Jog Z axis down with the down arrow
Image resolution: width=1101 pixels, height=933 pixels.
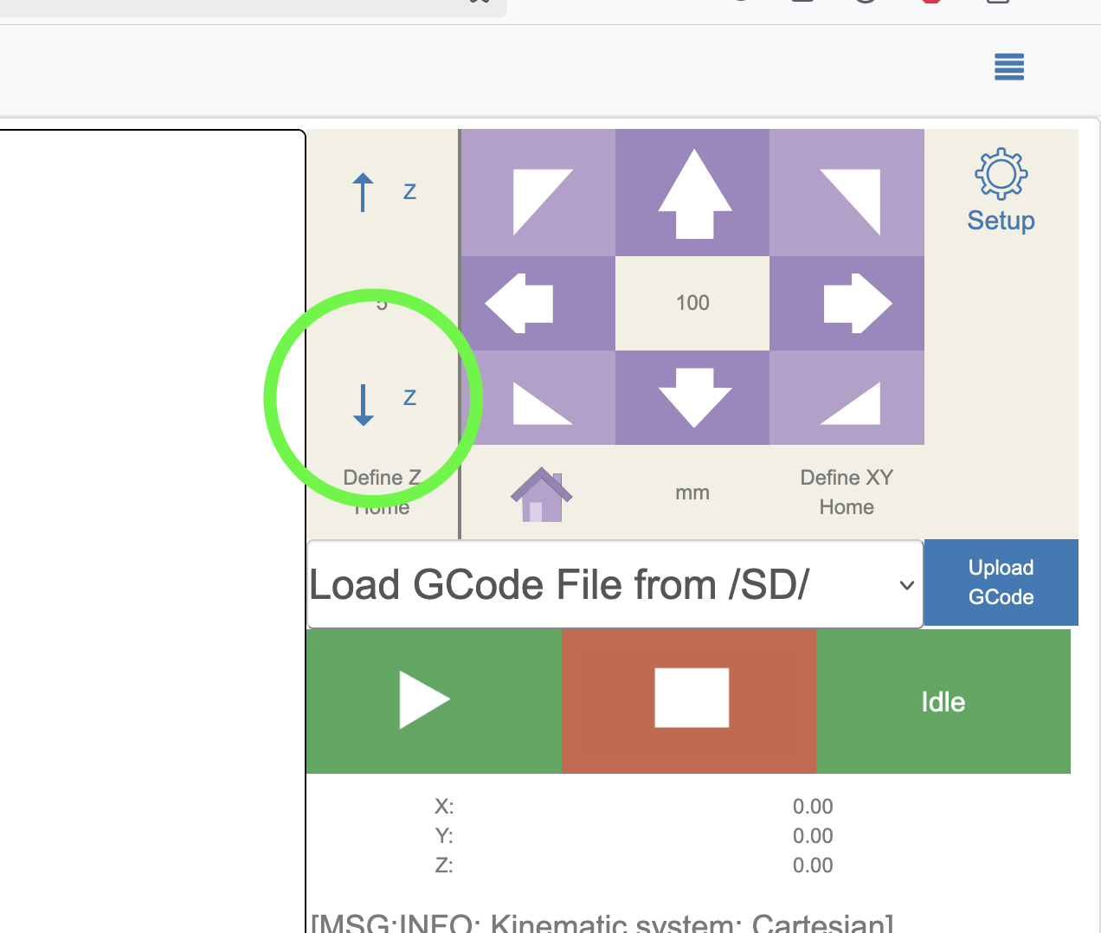(364, 404)
